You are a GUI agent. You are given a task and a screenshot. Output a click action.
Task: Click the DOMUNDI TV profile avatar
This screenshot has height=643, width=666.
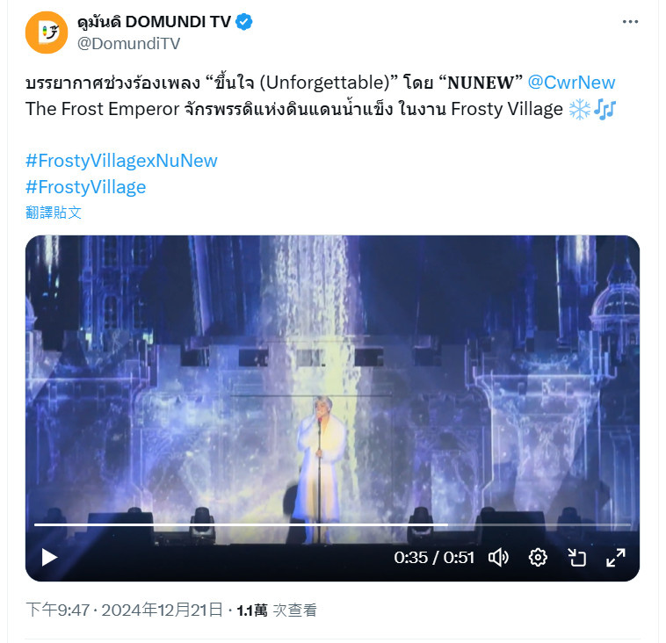(x=47, y=33)
